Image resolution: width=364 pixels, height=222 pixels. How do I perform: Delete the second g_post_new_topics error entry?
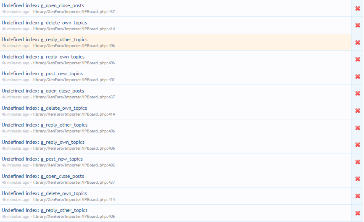pyautogui.click(x=358, y=162)
